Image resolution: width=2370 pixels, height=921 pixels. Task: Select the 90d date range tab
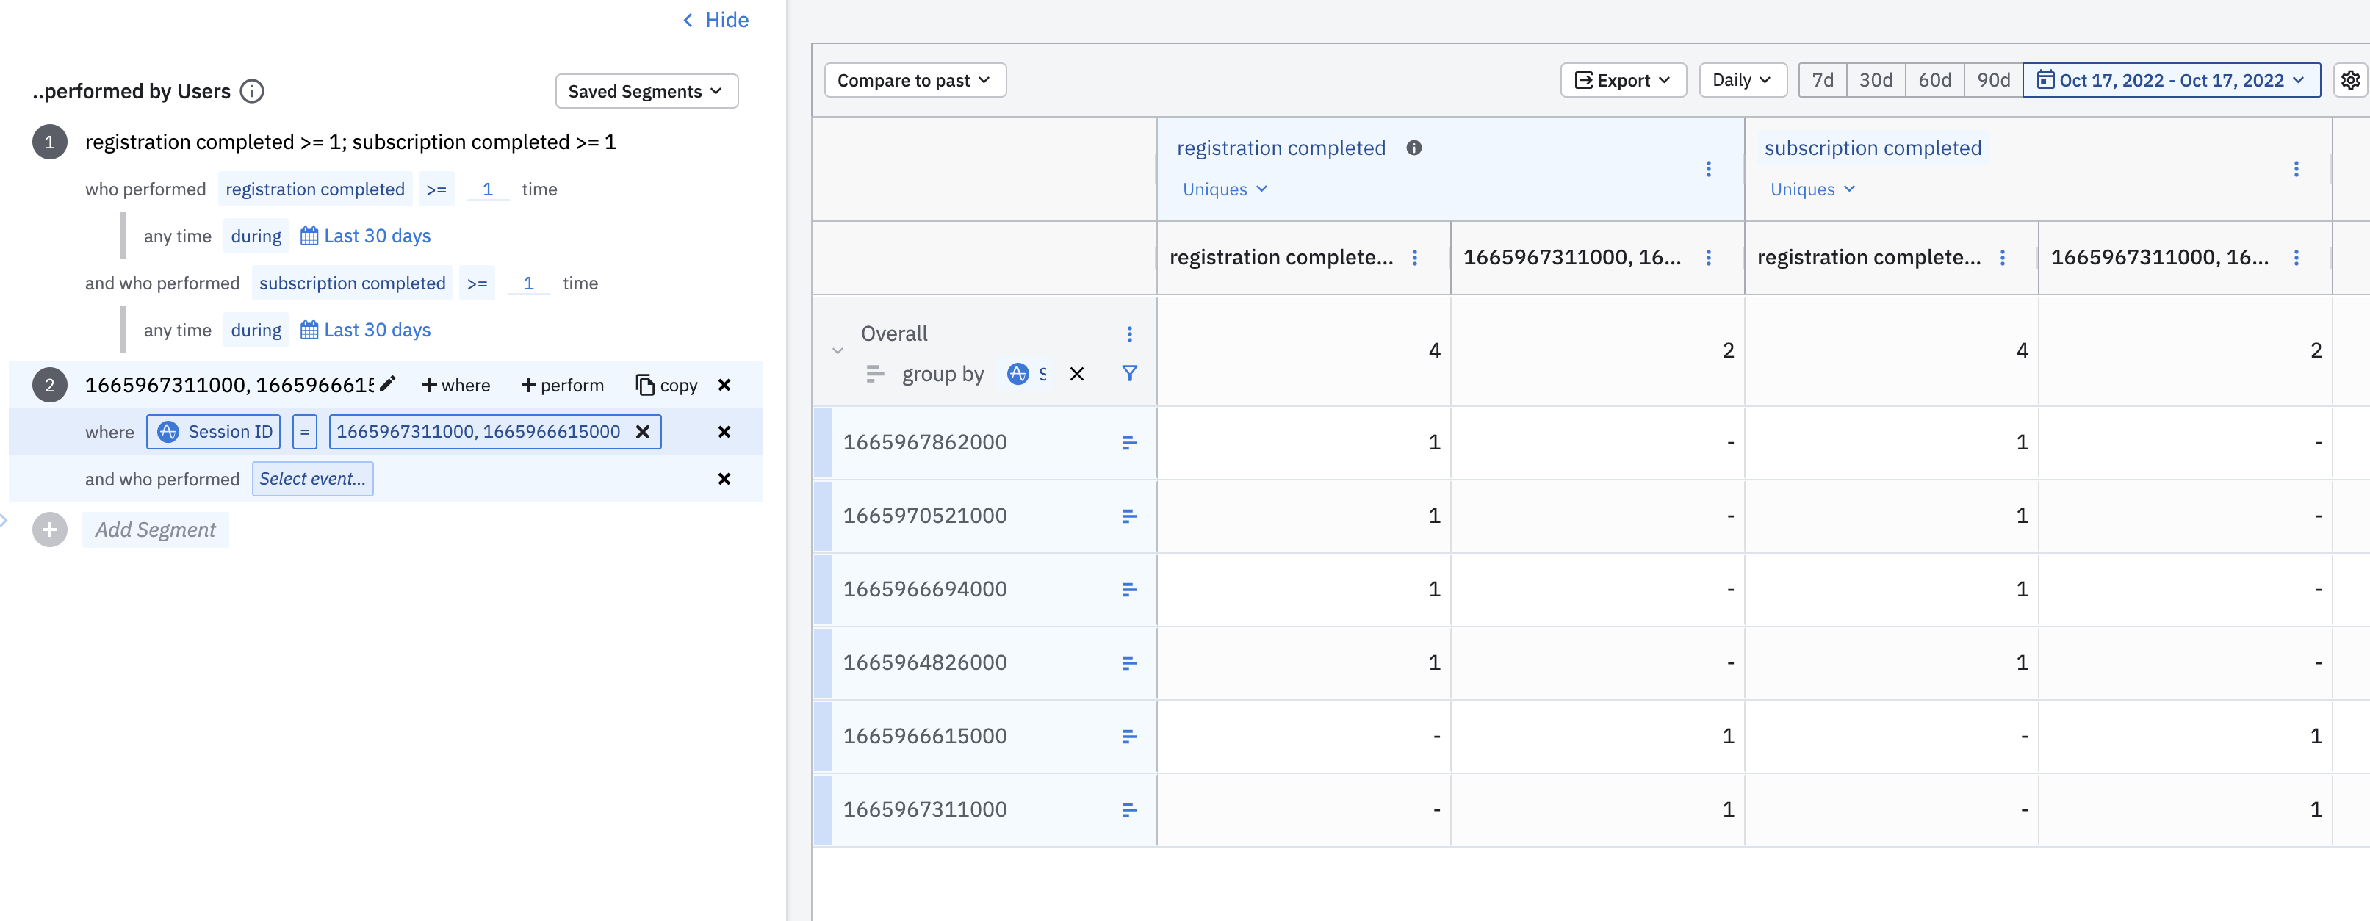pos(1993,80)
